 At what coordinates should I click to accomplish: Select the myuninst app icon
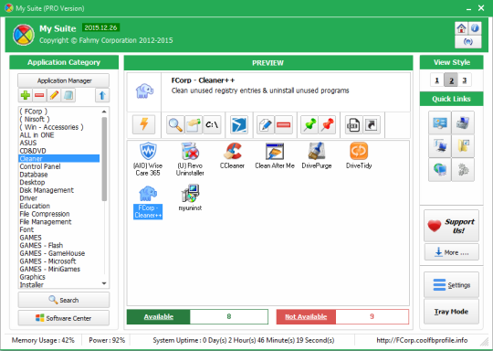[190, 197]
